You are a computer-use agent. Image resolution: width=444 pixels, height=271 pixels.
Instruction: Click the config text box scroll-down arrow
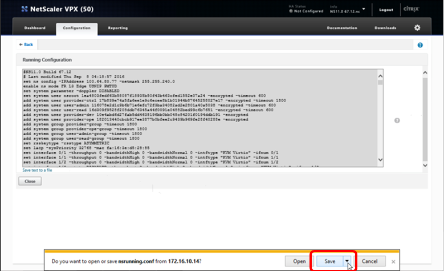[x=380, y=160]
